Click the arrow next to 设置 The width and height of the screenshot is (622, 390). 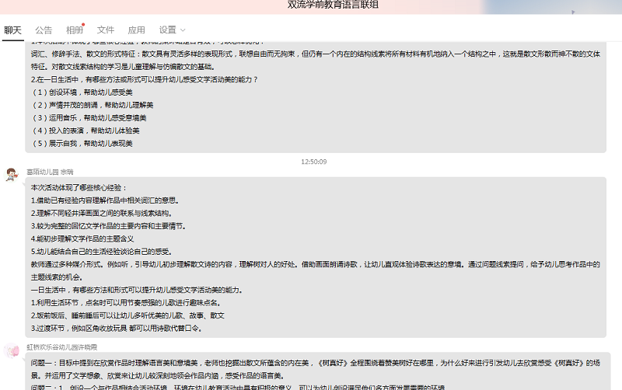(x=183, y=30)
